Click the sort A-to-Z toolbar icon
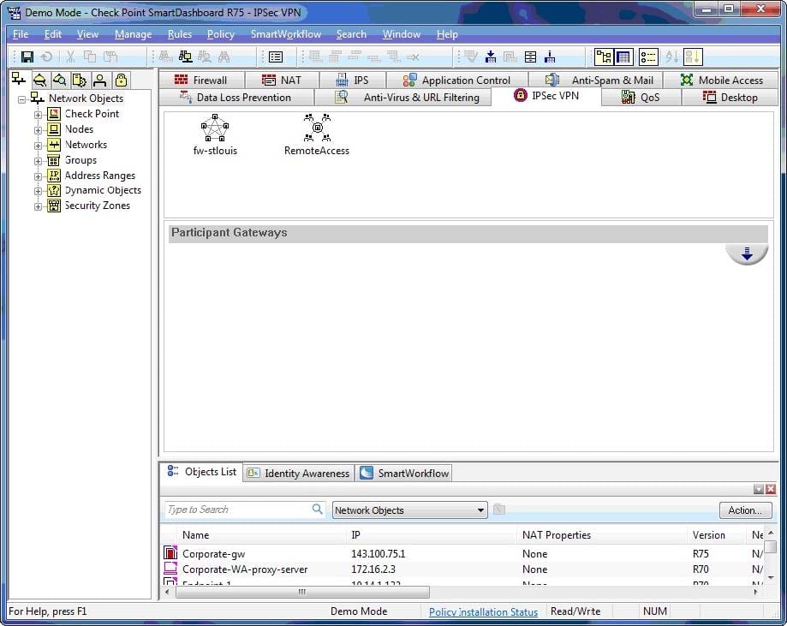The width and height of the screenshot is (787, 626). click(671, 57)
